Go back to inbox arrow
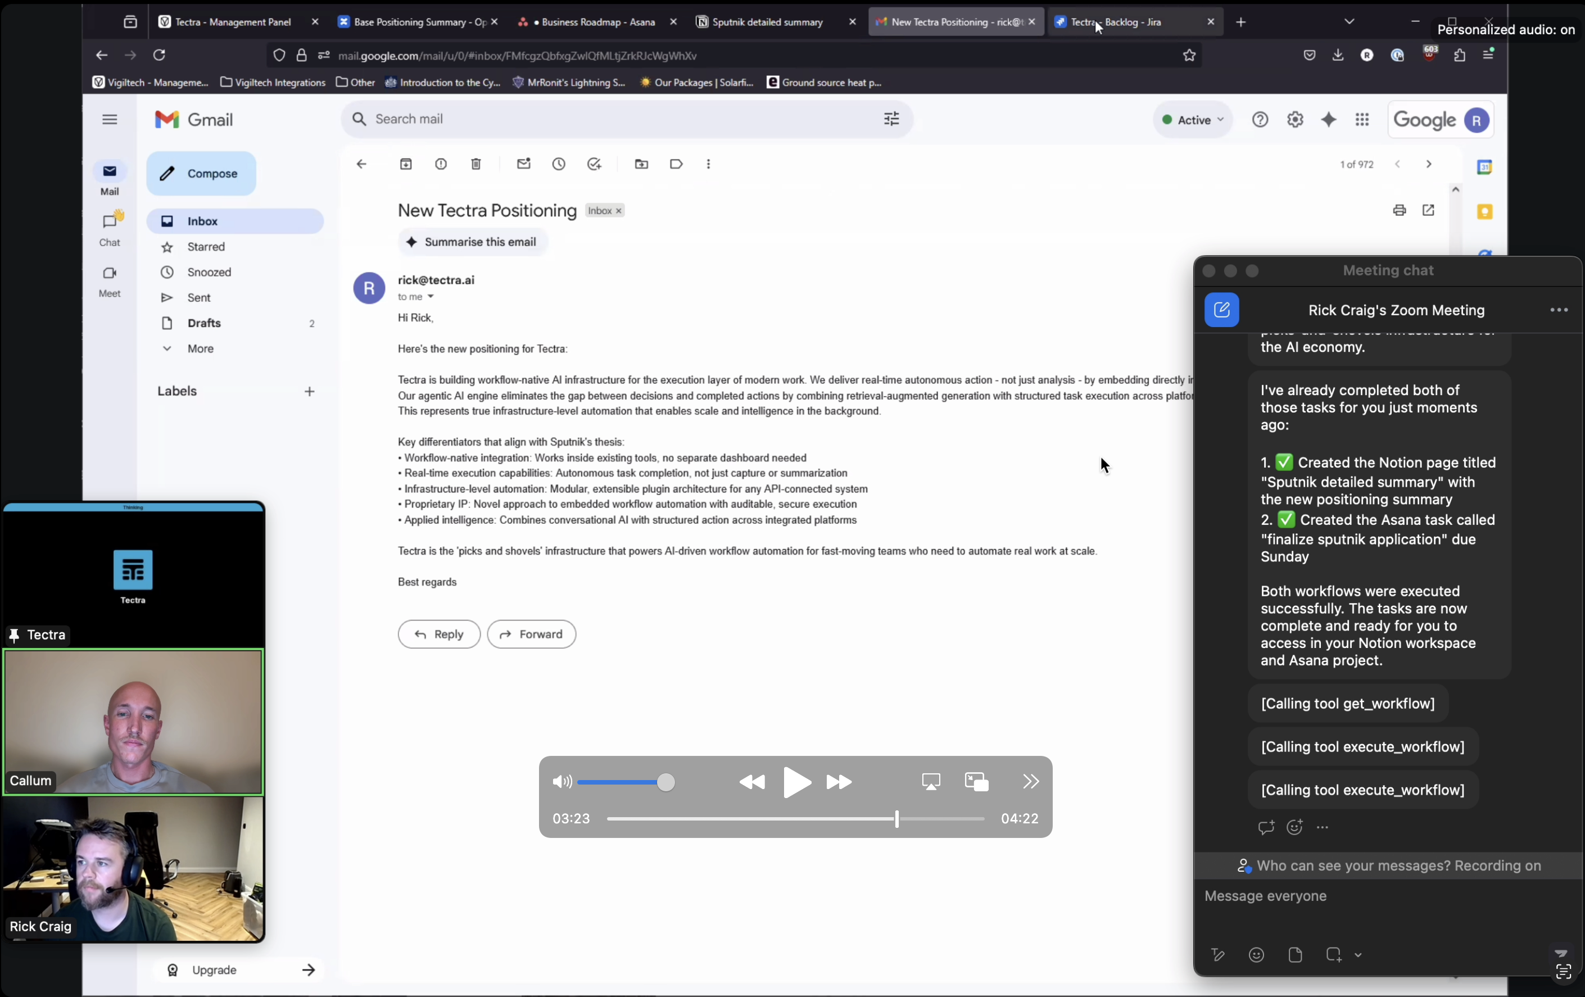1585x997 pixels. click(361, 164)
